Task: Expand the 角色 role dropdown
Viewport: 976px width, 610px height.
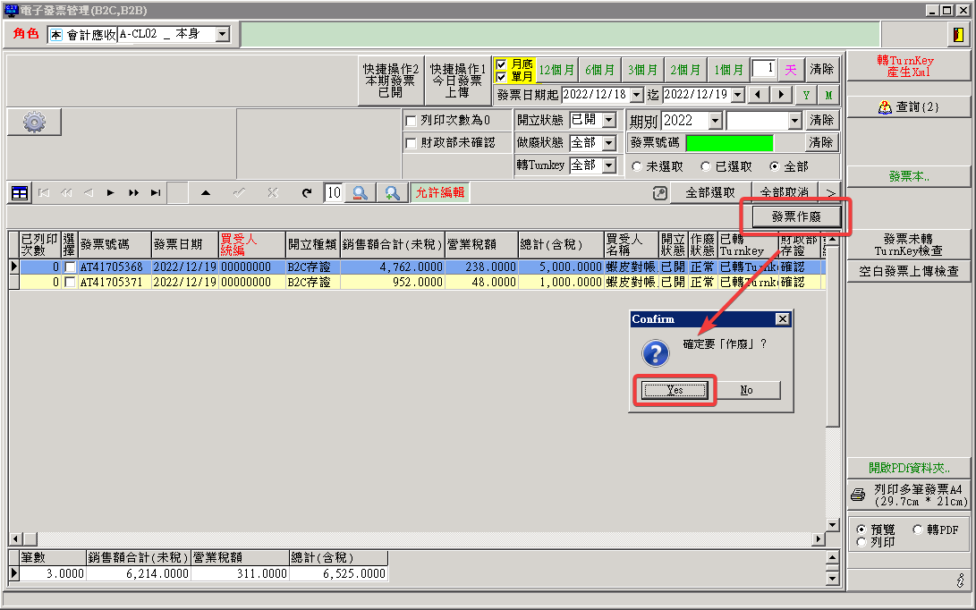Action: 222,34
